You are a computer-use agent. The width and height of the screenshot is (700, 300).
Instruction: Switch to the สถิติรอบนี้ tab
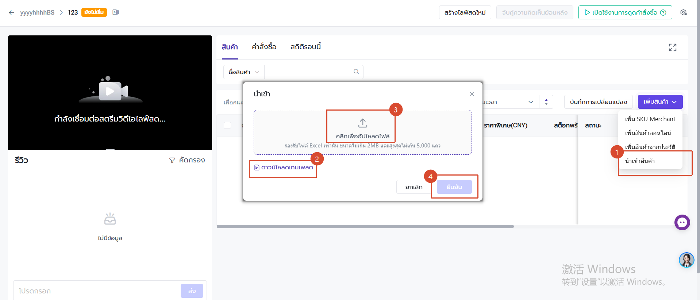tap(305, 47)
